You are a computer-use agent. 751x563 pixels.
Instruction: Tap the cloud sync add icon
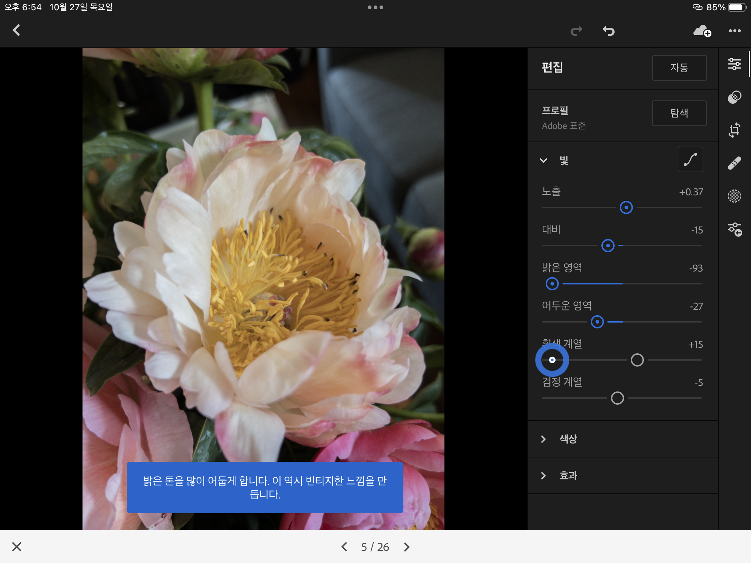(702, 31)
